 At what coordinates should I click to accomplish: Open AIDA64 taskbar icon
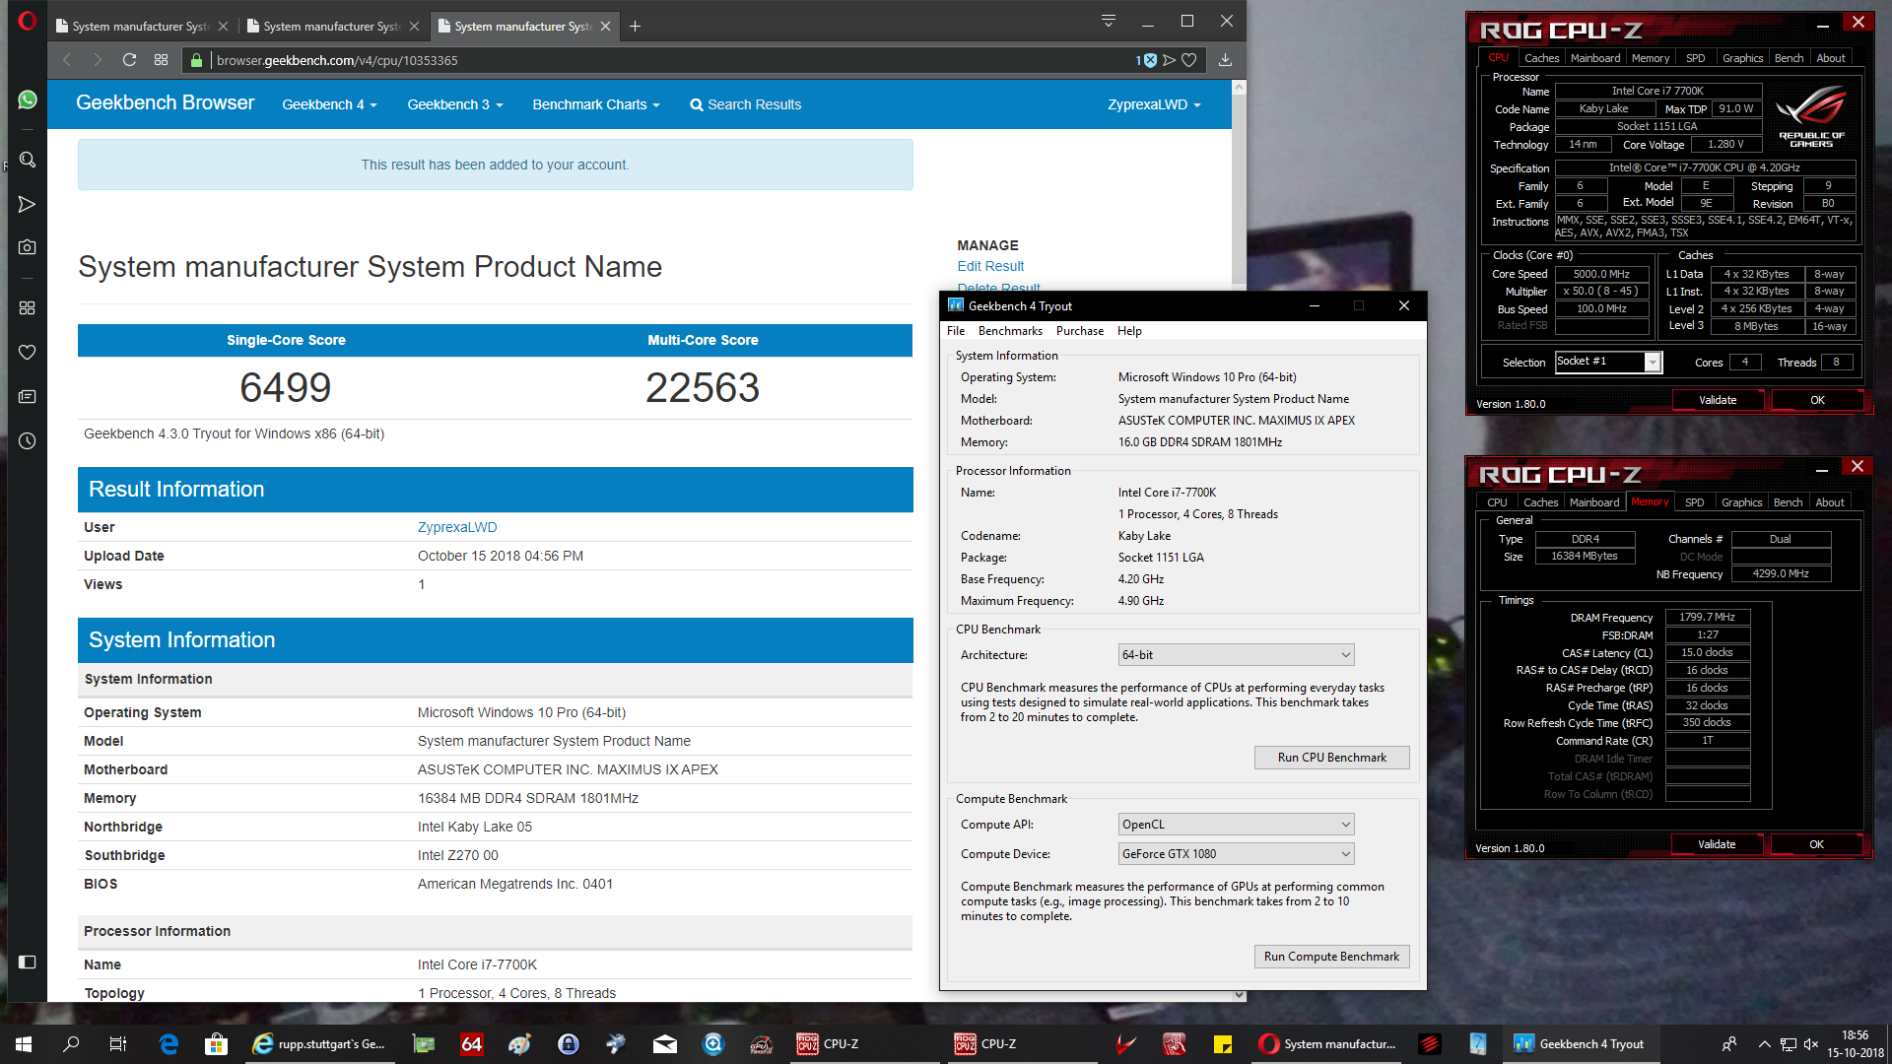pyautogui.click(x=472, y=1044)
